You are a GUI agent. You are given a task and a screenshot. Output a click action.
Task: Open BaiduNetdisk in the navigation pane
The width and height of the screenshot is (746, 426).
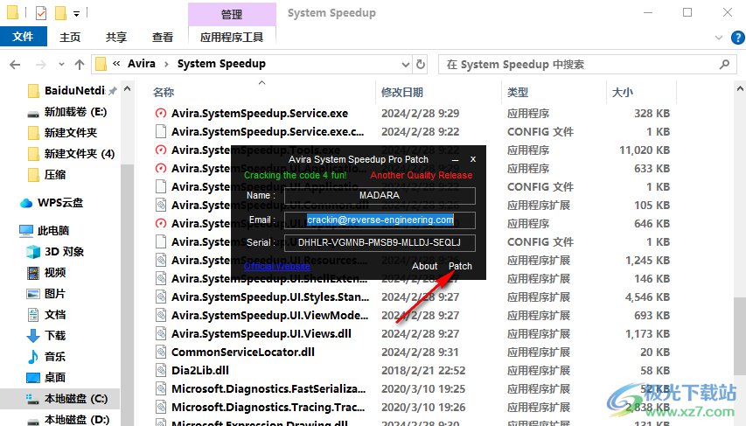[x=74, y=90]
